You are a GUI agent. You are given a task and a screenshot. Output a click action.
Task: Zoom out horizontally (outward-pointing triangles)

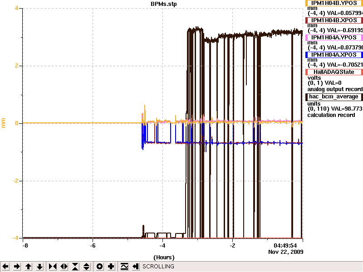click(x=64, y=267)
